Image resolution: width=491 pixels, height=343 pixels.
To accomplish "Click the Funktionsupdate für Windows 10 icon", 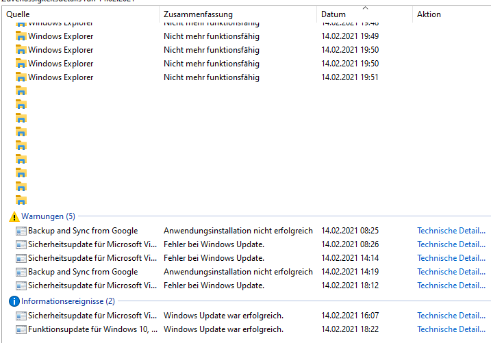I will point(21,329).
